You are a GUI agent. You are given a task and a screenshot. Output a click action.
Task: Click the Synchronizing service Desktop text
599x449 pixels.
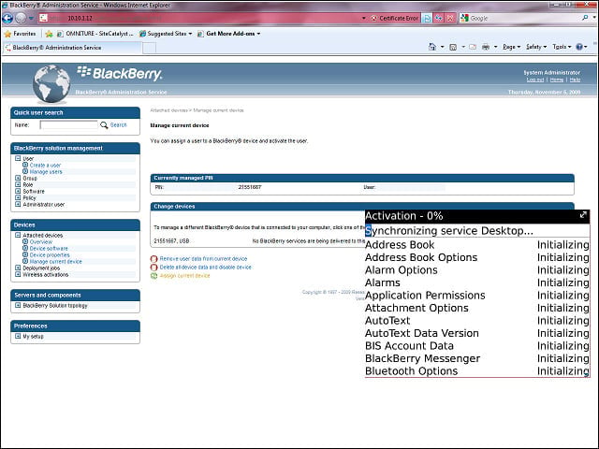(x=449, y=231)
